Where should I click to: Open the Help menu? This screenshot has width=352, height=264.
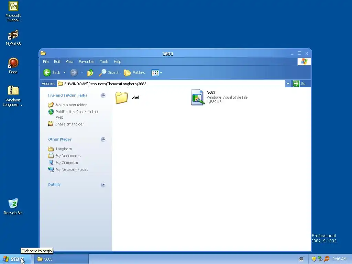click(118, 62)
